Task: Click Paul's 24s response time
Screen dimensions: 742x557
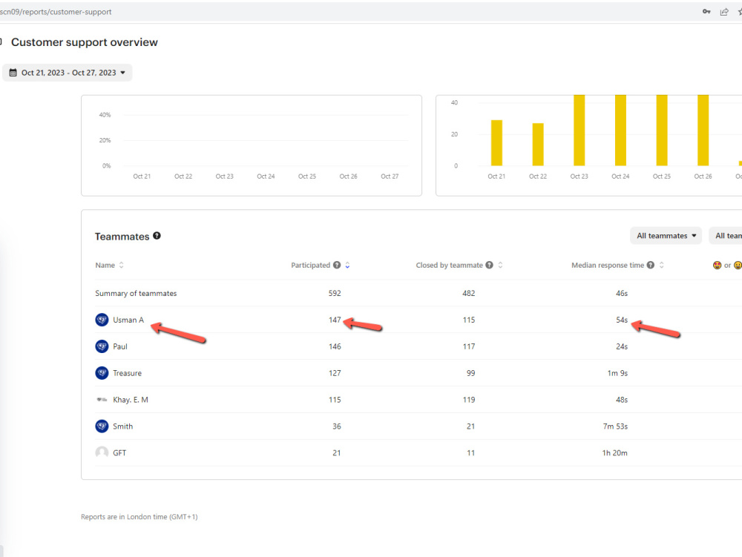Action: (622, 346)
